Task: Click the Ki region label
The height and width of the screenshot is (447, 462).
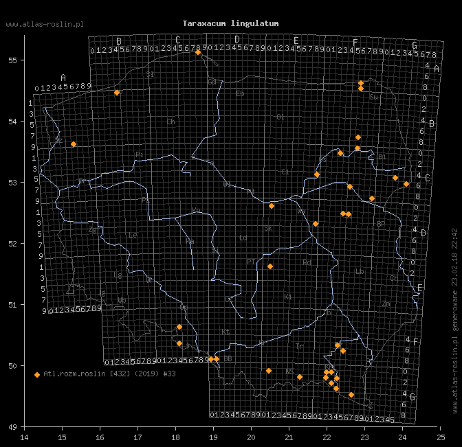Action: pos(288,297)
